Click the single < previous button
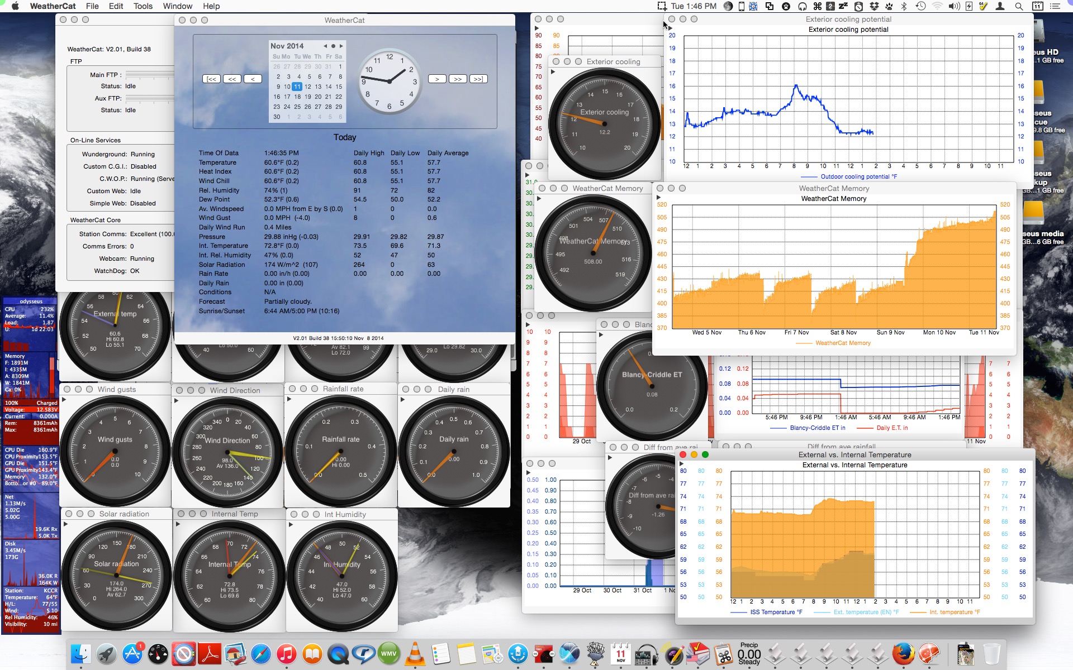1073x670 pixels. pos(253,79)
